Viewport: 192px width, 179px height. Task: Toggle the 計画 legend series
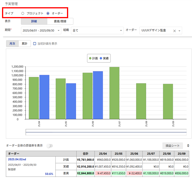(94, 58)
